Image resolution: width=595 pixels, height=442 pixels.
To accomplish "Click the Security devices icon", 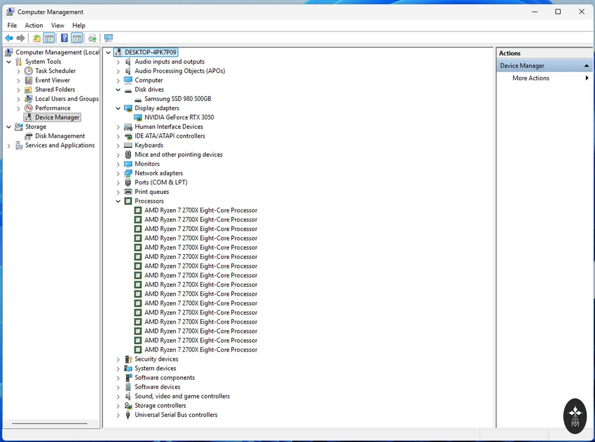I will [x=128, y=359].
